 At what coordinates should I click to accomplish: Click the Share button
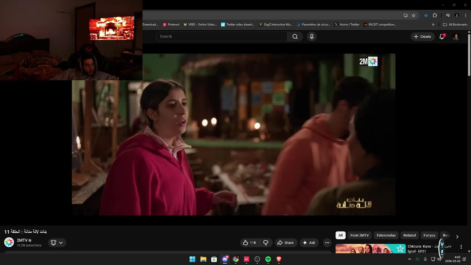(x=286, y=243)
